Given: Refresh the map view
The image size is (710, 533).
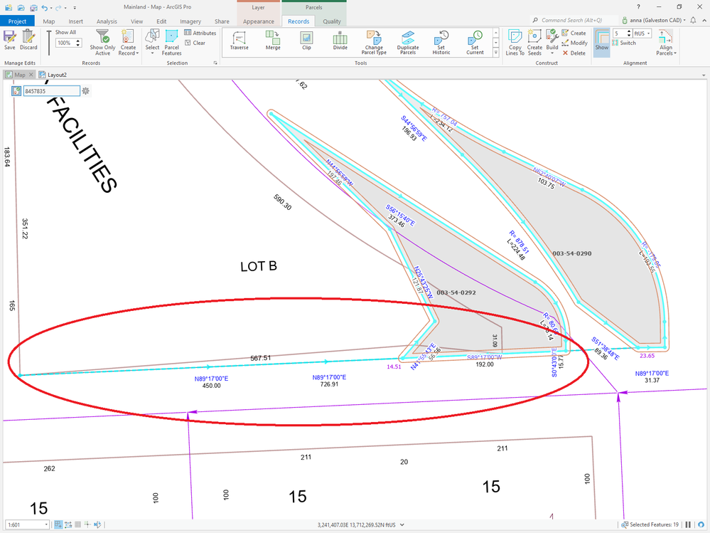Looking at the screenshot, I should click(x=701, y=525).
